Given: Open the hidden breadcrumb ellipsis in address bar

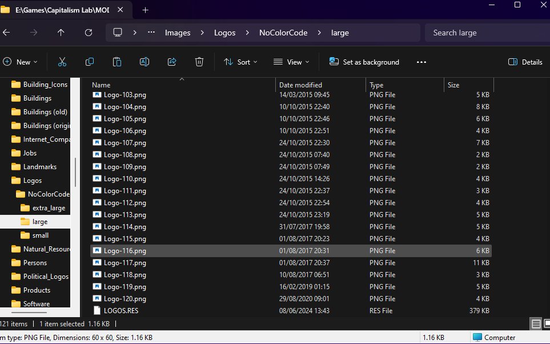Looking at the screenshot, I should [151, 33].
